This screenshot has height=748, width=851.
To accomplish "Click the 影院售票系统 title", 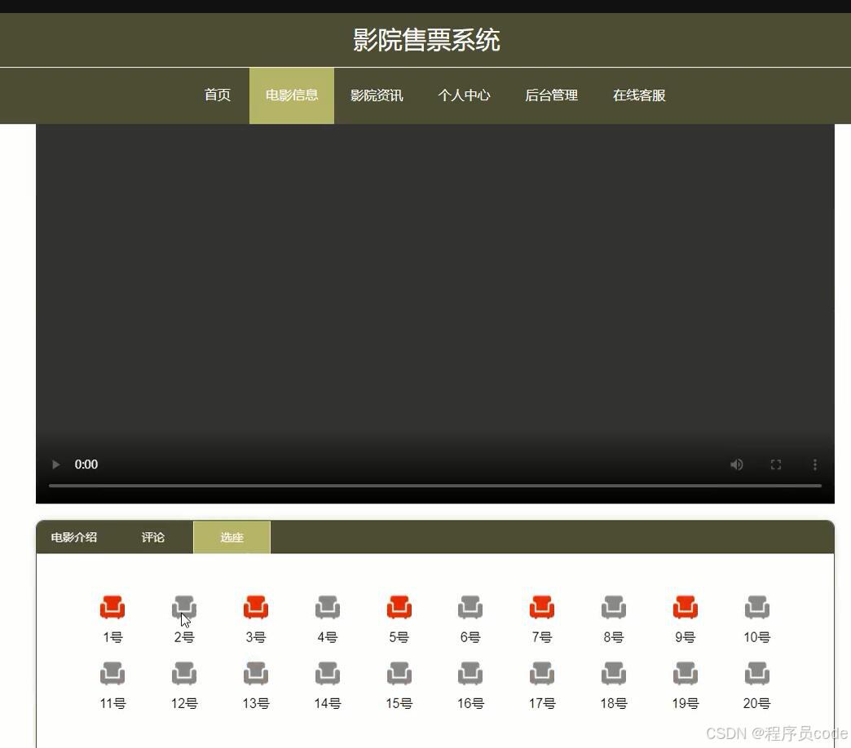I will coord(426,40).
